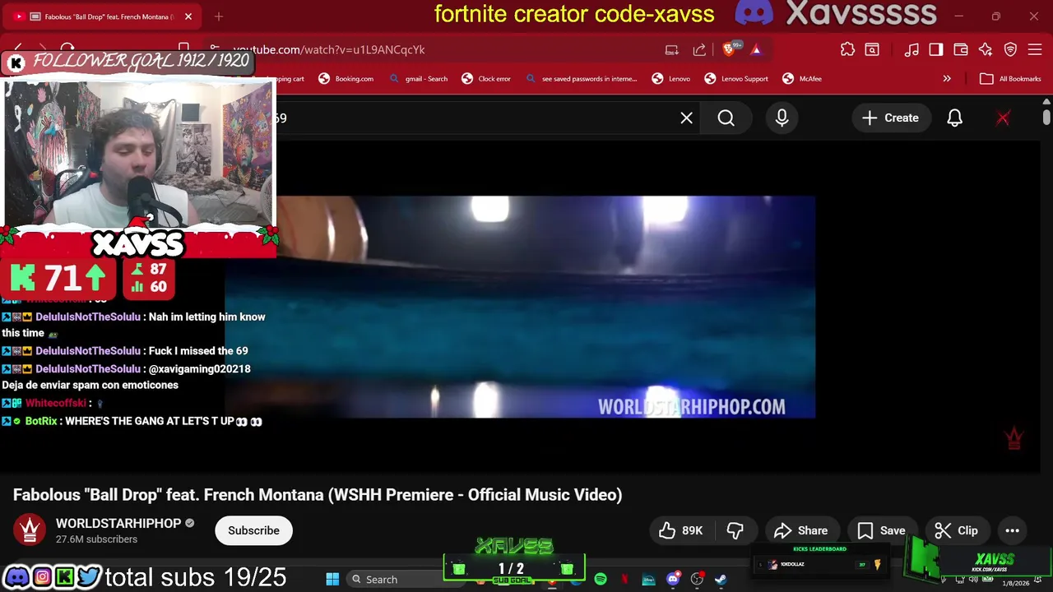Open the browser main hamburger menu
Viewport: 1053px width, 592px height.
1035,49
